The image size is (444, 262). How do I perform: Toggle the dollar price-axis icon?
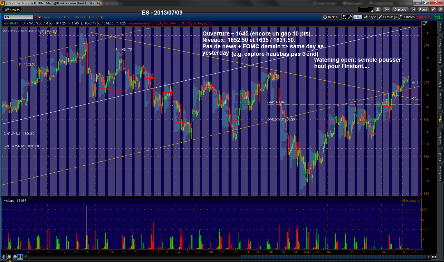click(20, 257)
